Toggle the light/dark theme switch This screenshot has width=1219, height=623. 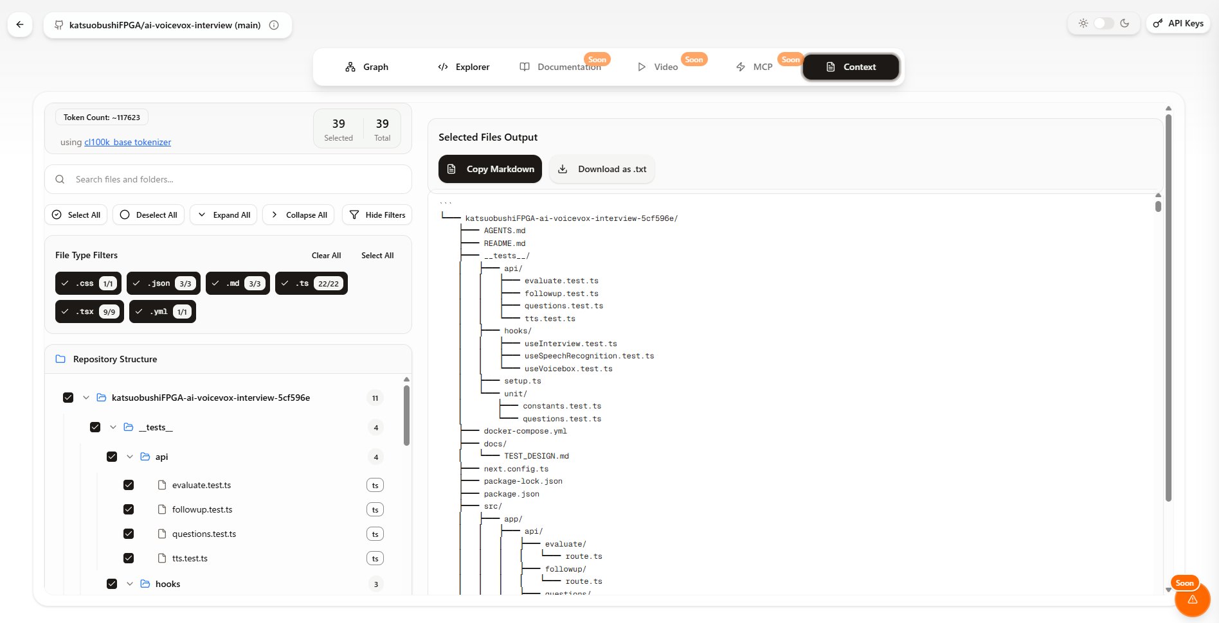click(1104, 23)
